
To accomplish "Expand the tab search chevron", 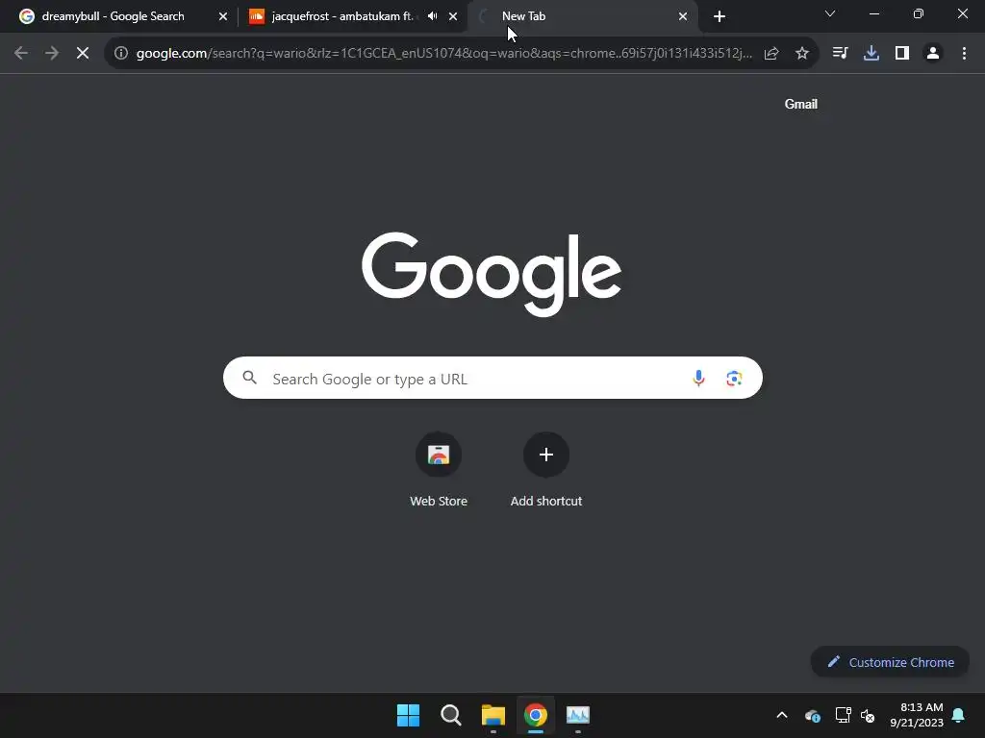I will (830, 13).
